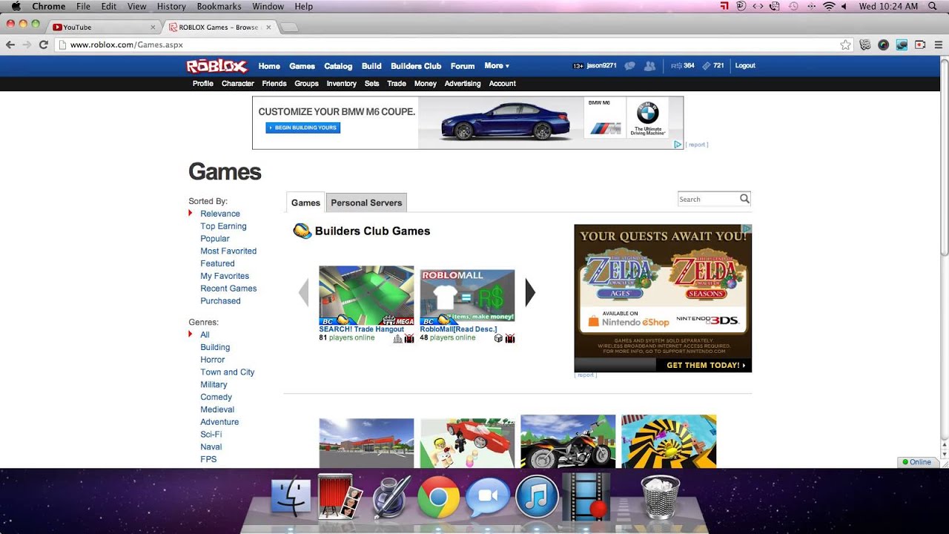Close the ROBLOX Games browser tab
Image resolution: width=949 pixels, height=534 pixels.
pos(268,27)
